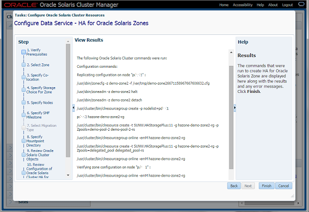Click the results pane vertical scrollbar thumb
The image size is (309, 212).
[231, 117]
